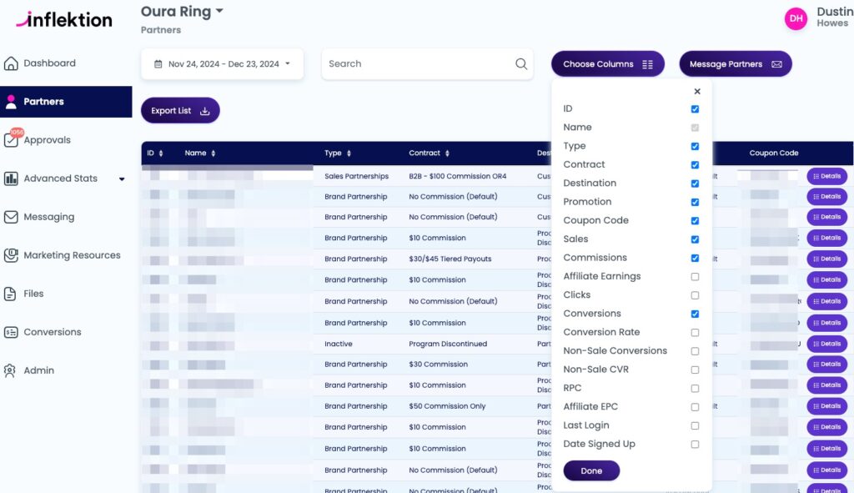
Task: Enable the Non-Sale CVR column
Action: click(x=695, y=370)
